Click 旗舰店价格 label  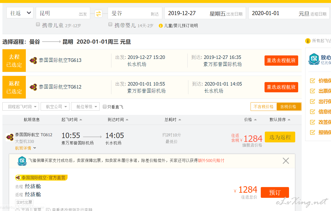(252, 145)
